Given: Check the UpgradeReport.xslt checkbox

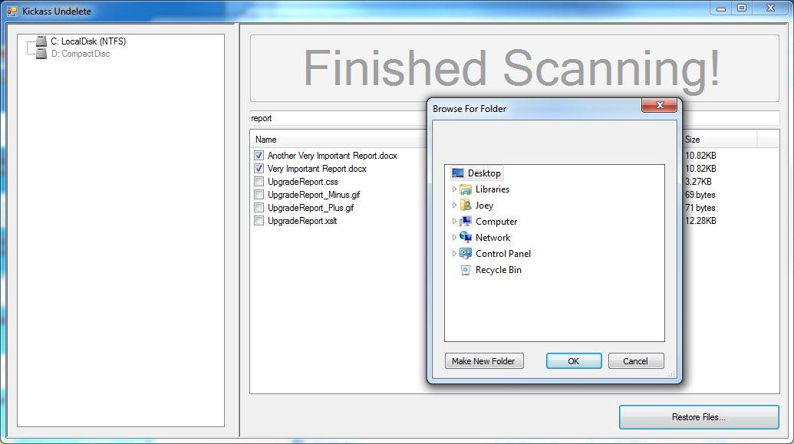Looking at the screenshot, I should [259, 221].
